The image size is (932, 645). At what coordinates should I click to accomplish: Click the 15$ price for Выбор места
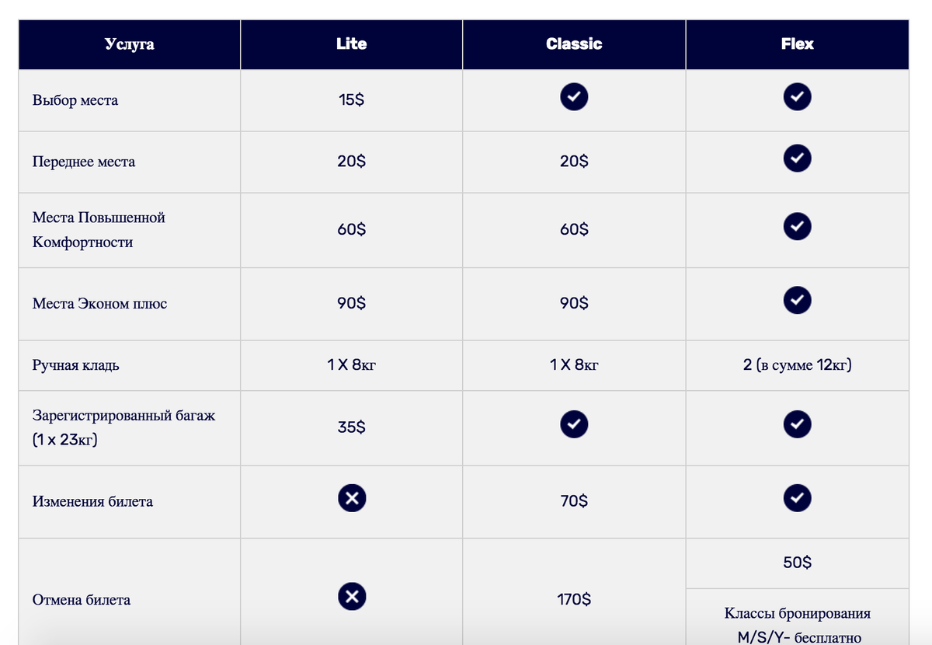click(x=352, y=100)
